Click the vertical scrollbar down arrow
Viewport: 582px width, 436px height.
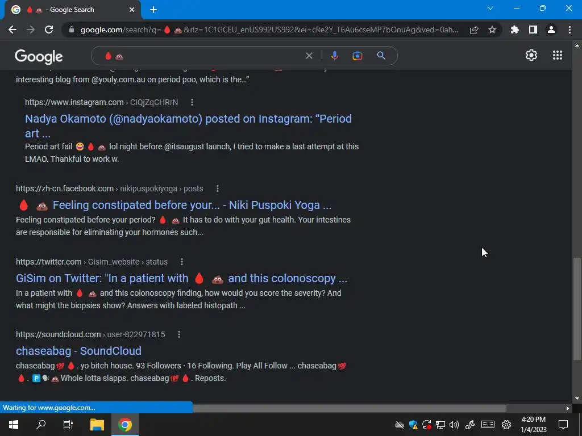click(x=577, y=399)
